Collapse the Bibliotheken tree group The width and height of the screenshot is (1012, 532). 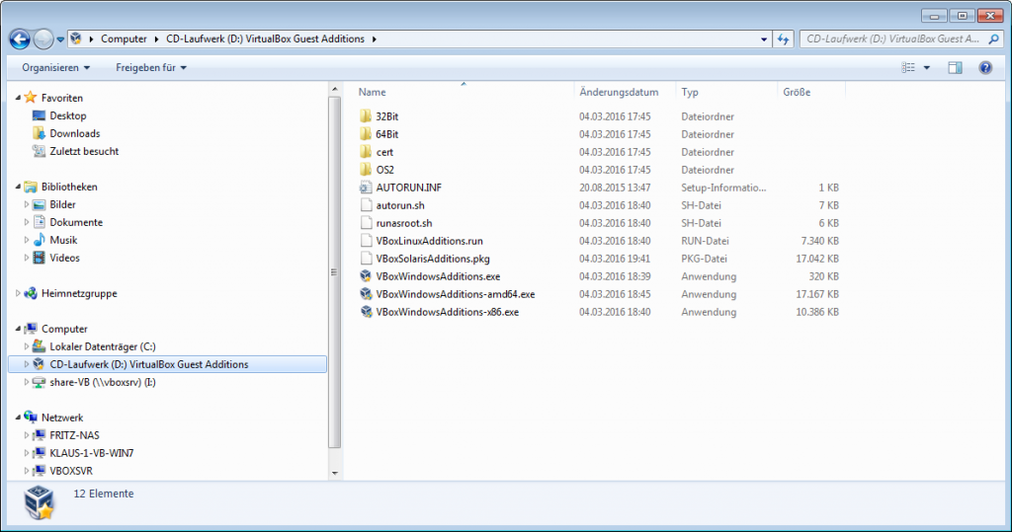pos(18,187)
